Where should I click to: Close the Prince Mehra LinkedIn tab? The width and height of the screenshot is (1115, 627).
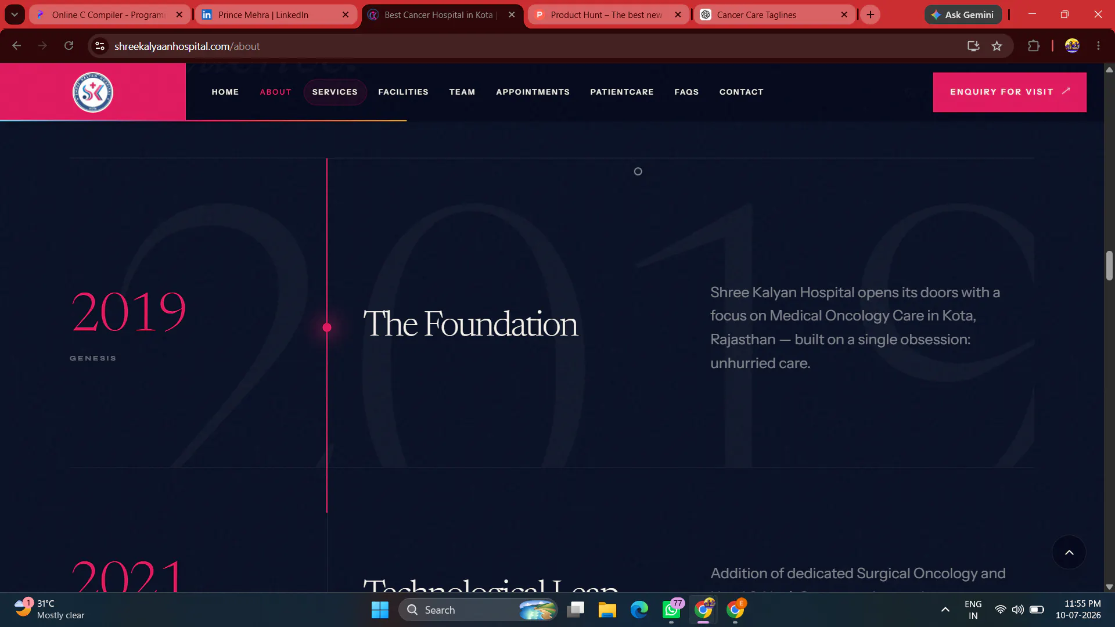[346, 15]
